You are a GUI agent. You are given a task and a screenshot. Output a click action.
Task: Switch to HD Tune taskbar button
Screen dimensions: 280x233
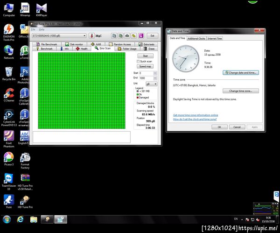(x=47, y=219)
